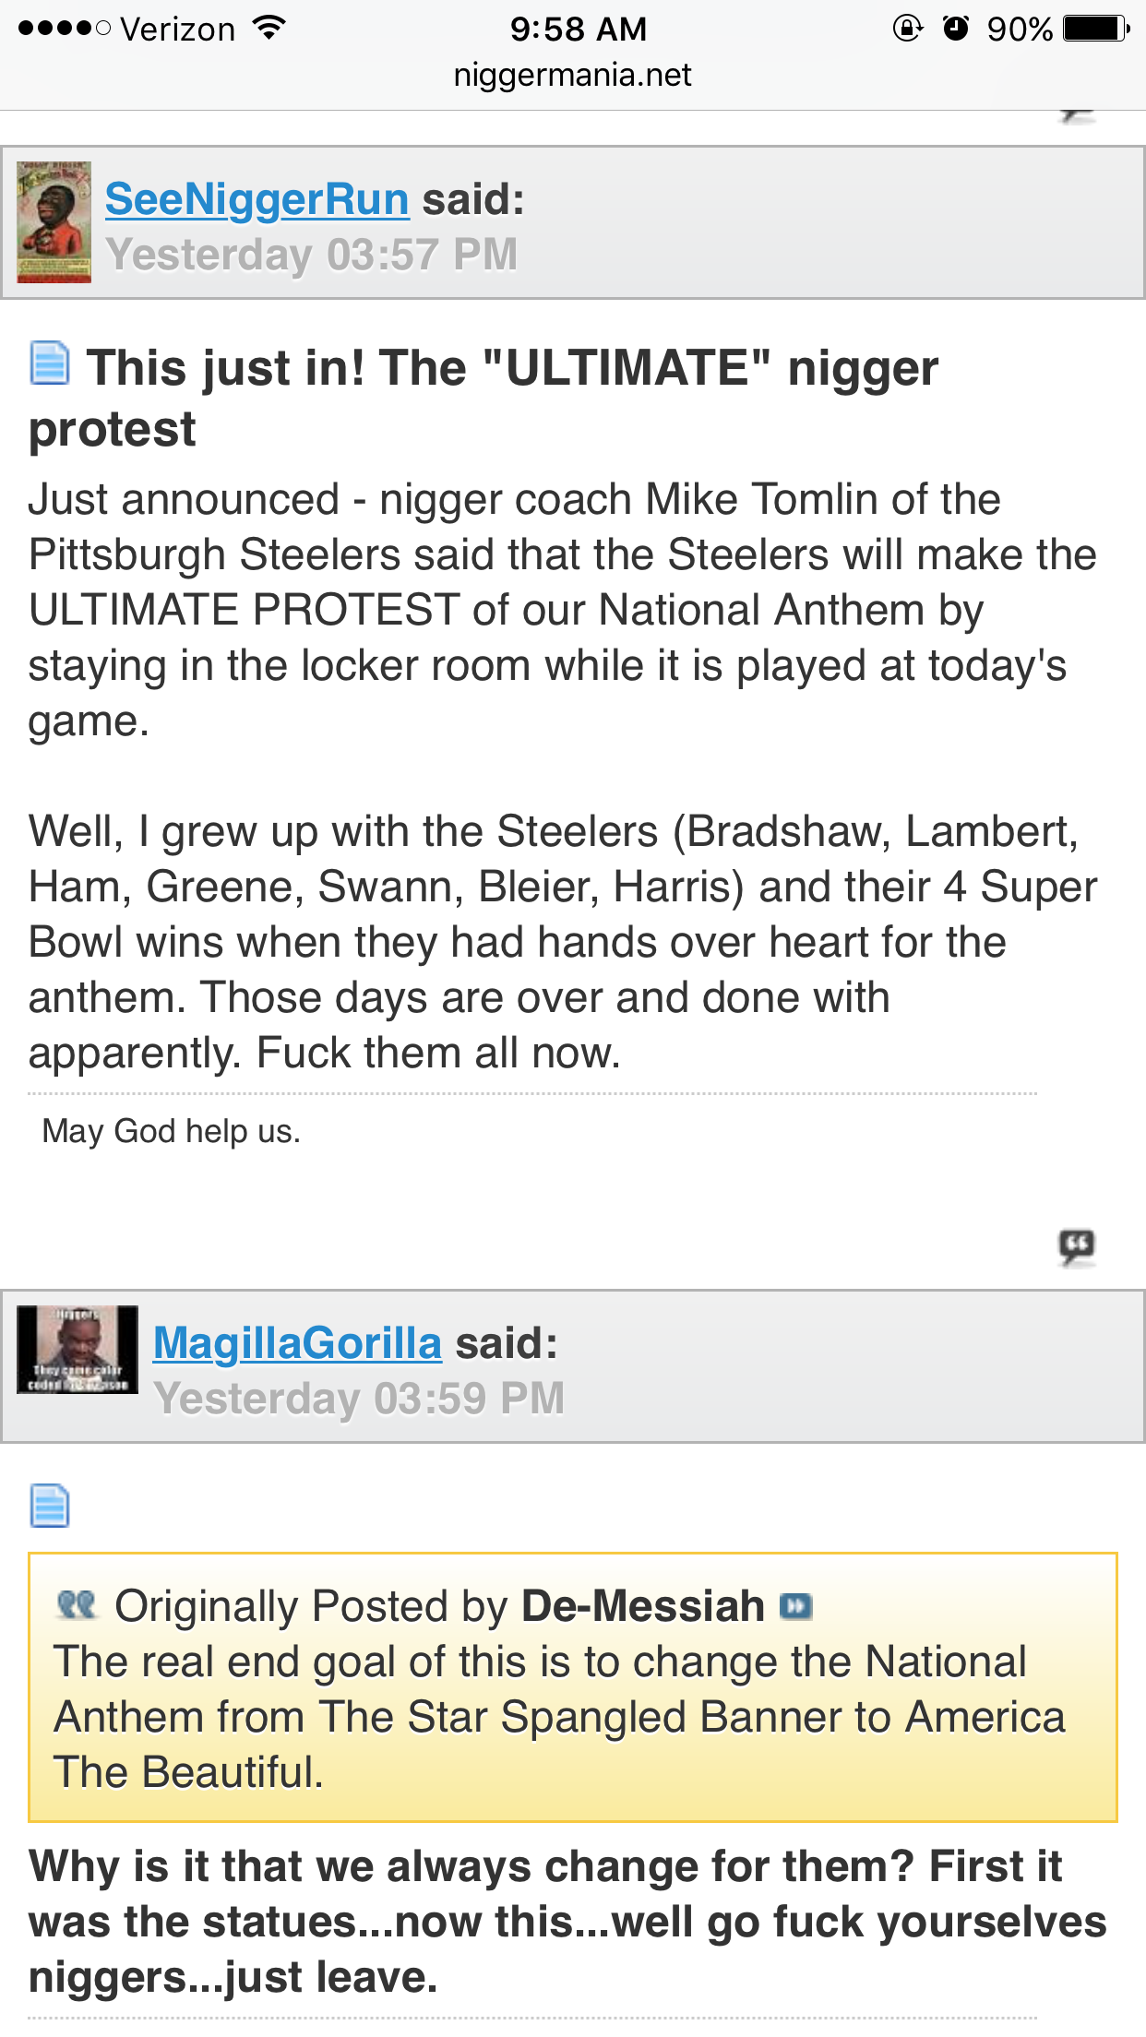Open the second poster's username link
Screen dimensions: 1146x2037
tap(297, 1343)
